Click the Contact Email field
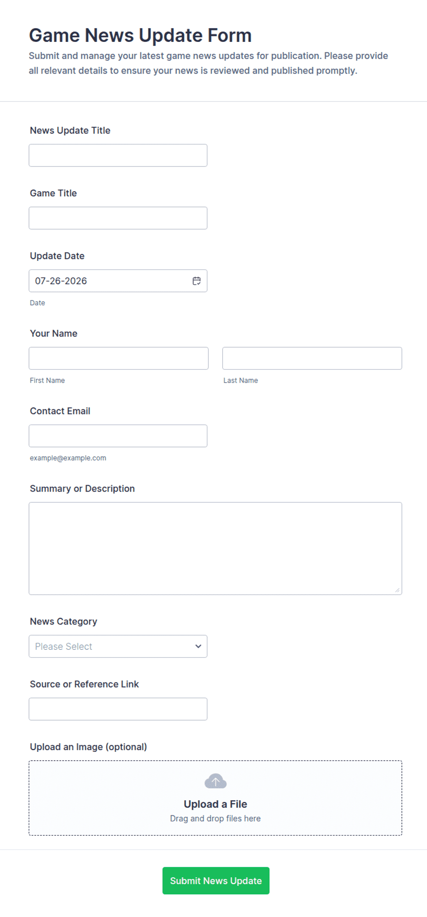This screenshot has height=917, width=427. pyautogui.click(x=118, y=436)
